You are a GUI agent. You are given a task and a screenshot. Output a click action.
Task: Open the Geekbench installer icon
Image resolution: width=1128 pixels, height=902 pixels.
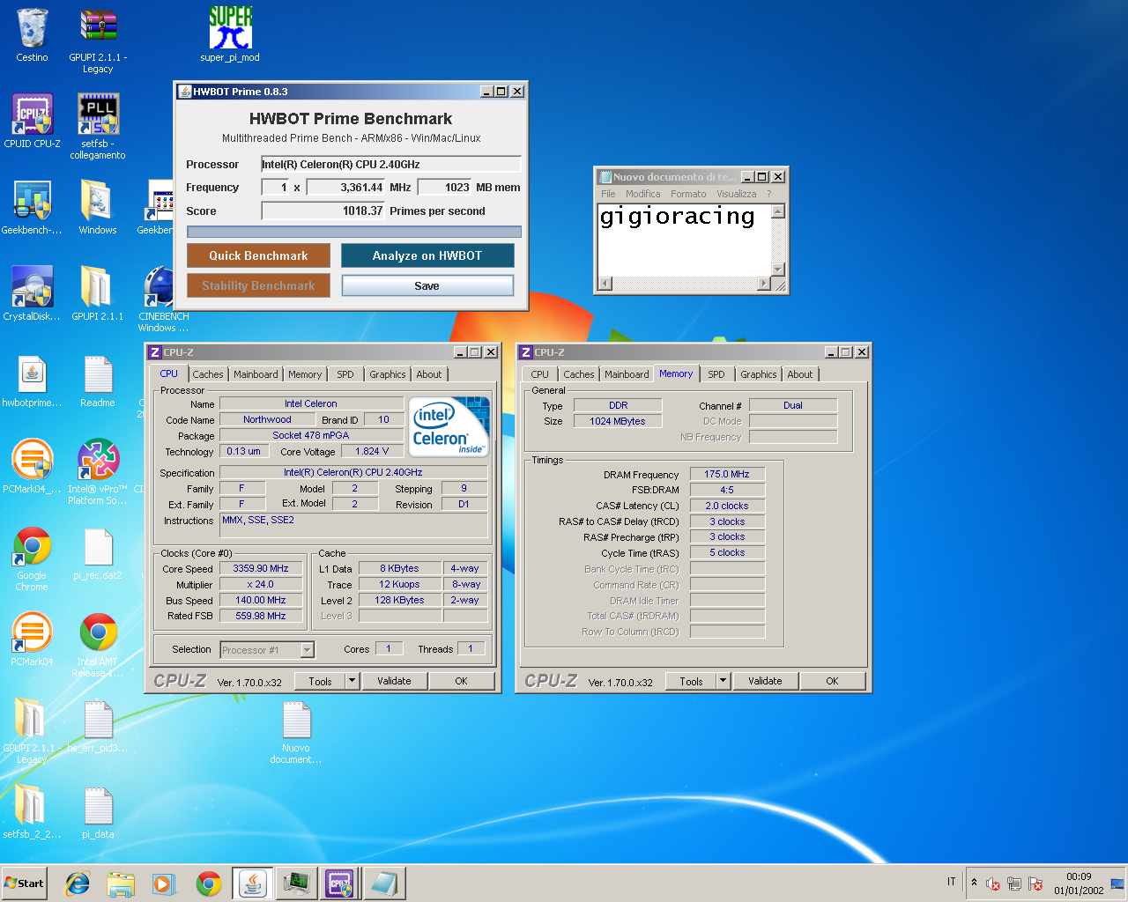(x=32, y=208)
